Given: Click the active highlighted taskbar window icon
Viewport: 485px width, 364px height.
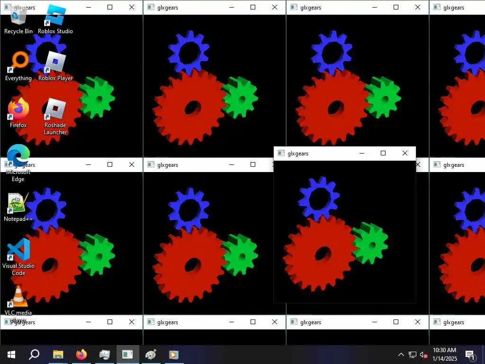Looking at the screenshot, I should point(127,355).
